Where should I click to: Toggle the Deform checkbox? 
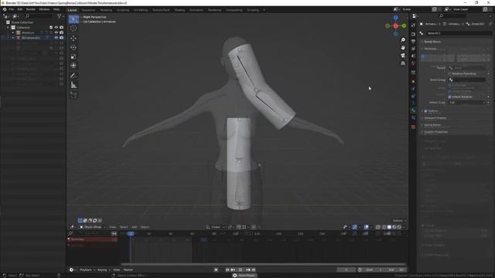[x=426, y=111]
